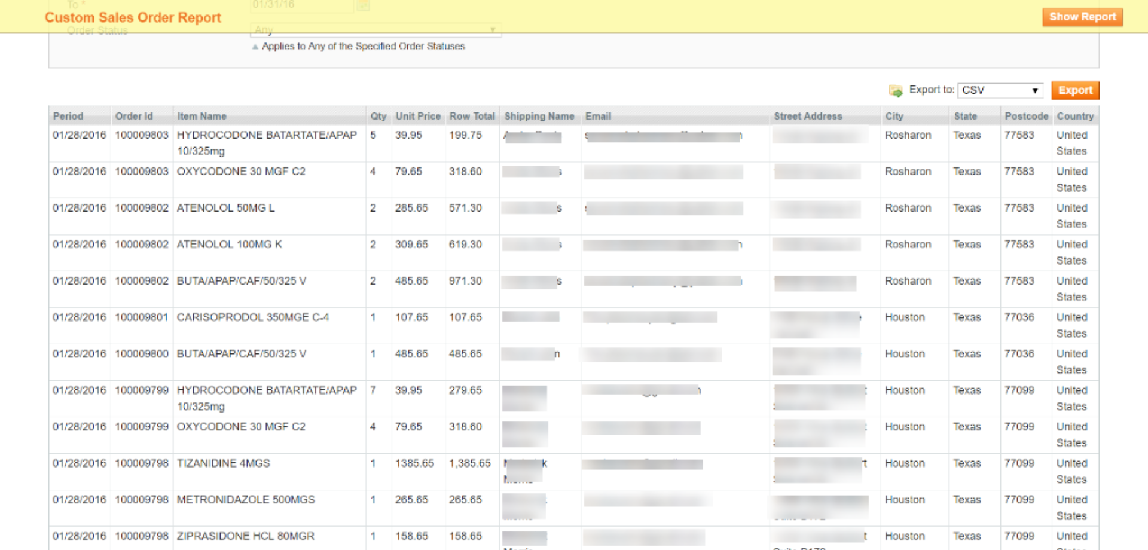The height and width of the screenshot is (550, 1148).
Task: Click unit price 107.65 in CARISOPRODOL row
Action: coord(411,317)
